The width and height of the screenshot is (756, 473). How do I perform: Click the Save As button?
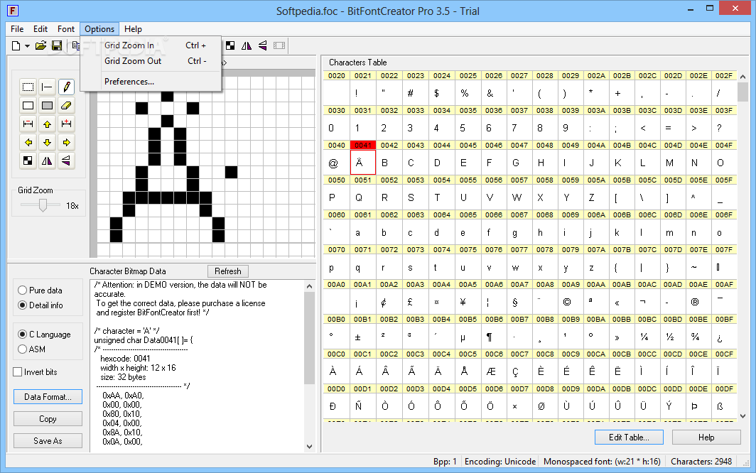click(x=48, y=441)
